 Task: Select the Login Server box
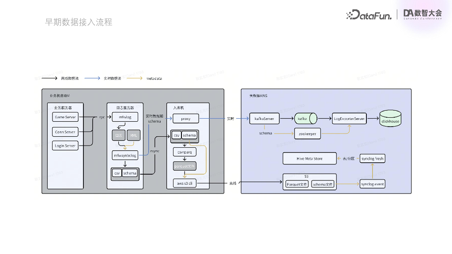[x=65, y=146]
